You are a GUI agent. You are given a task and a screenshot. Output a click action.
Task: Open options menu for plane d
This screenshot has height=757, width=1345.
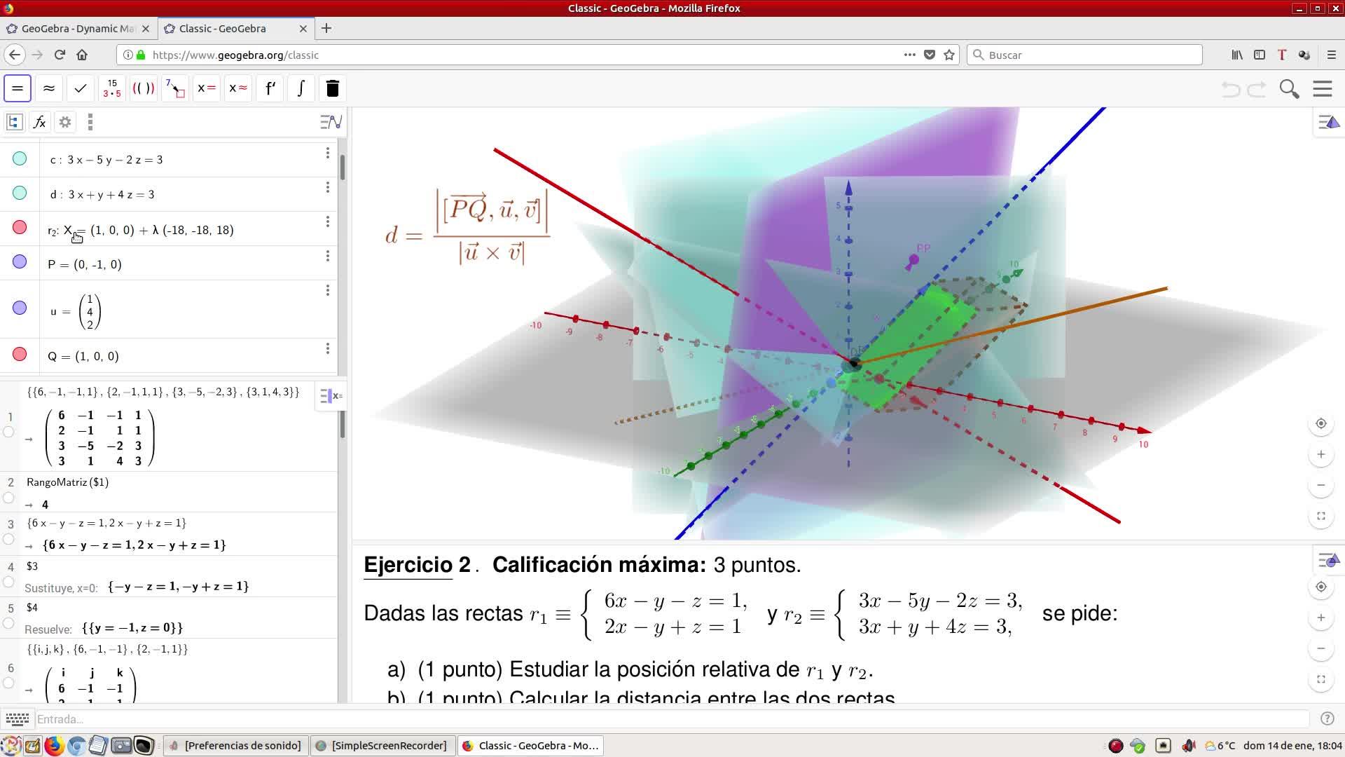pyautogui.click(x=327, y=187)
